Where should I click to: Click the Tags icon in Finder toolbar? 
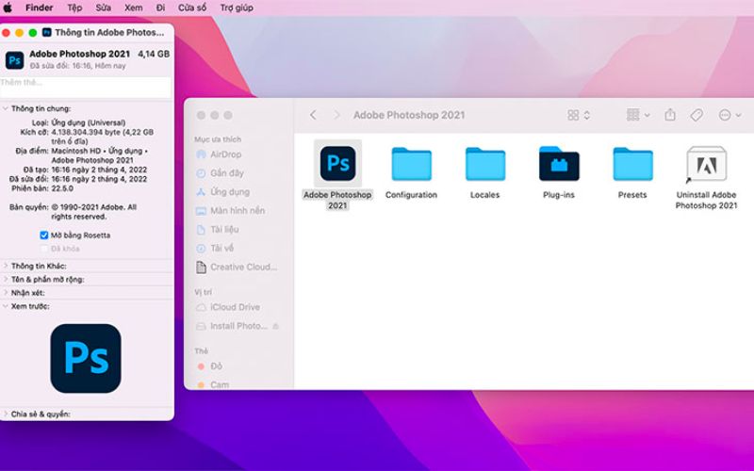[x=697, y=115]
